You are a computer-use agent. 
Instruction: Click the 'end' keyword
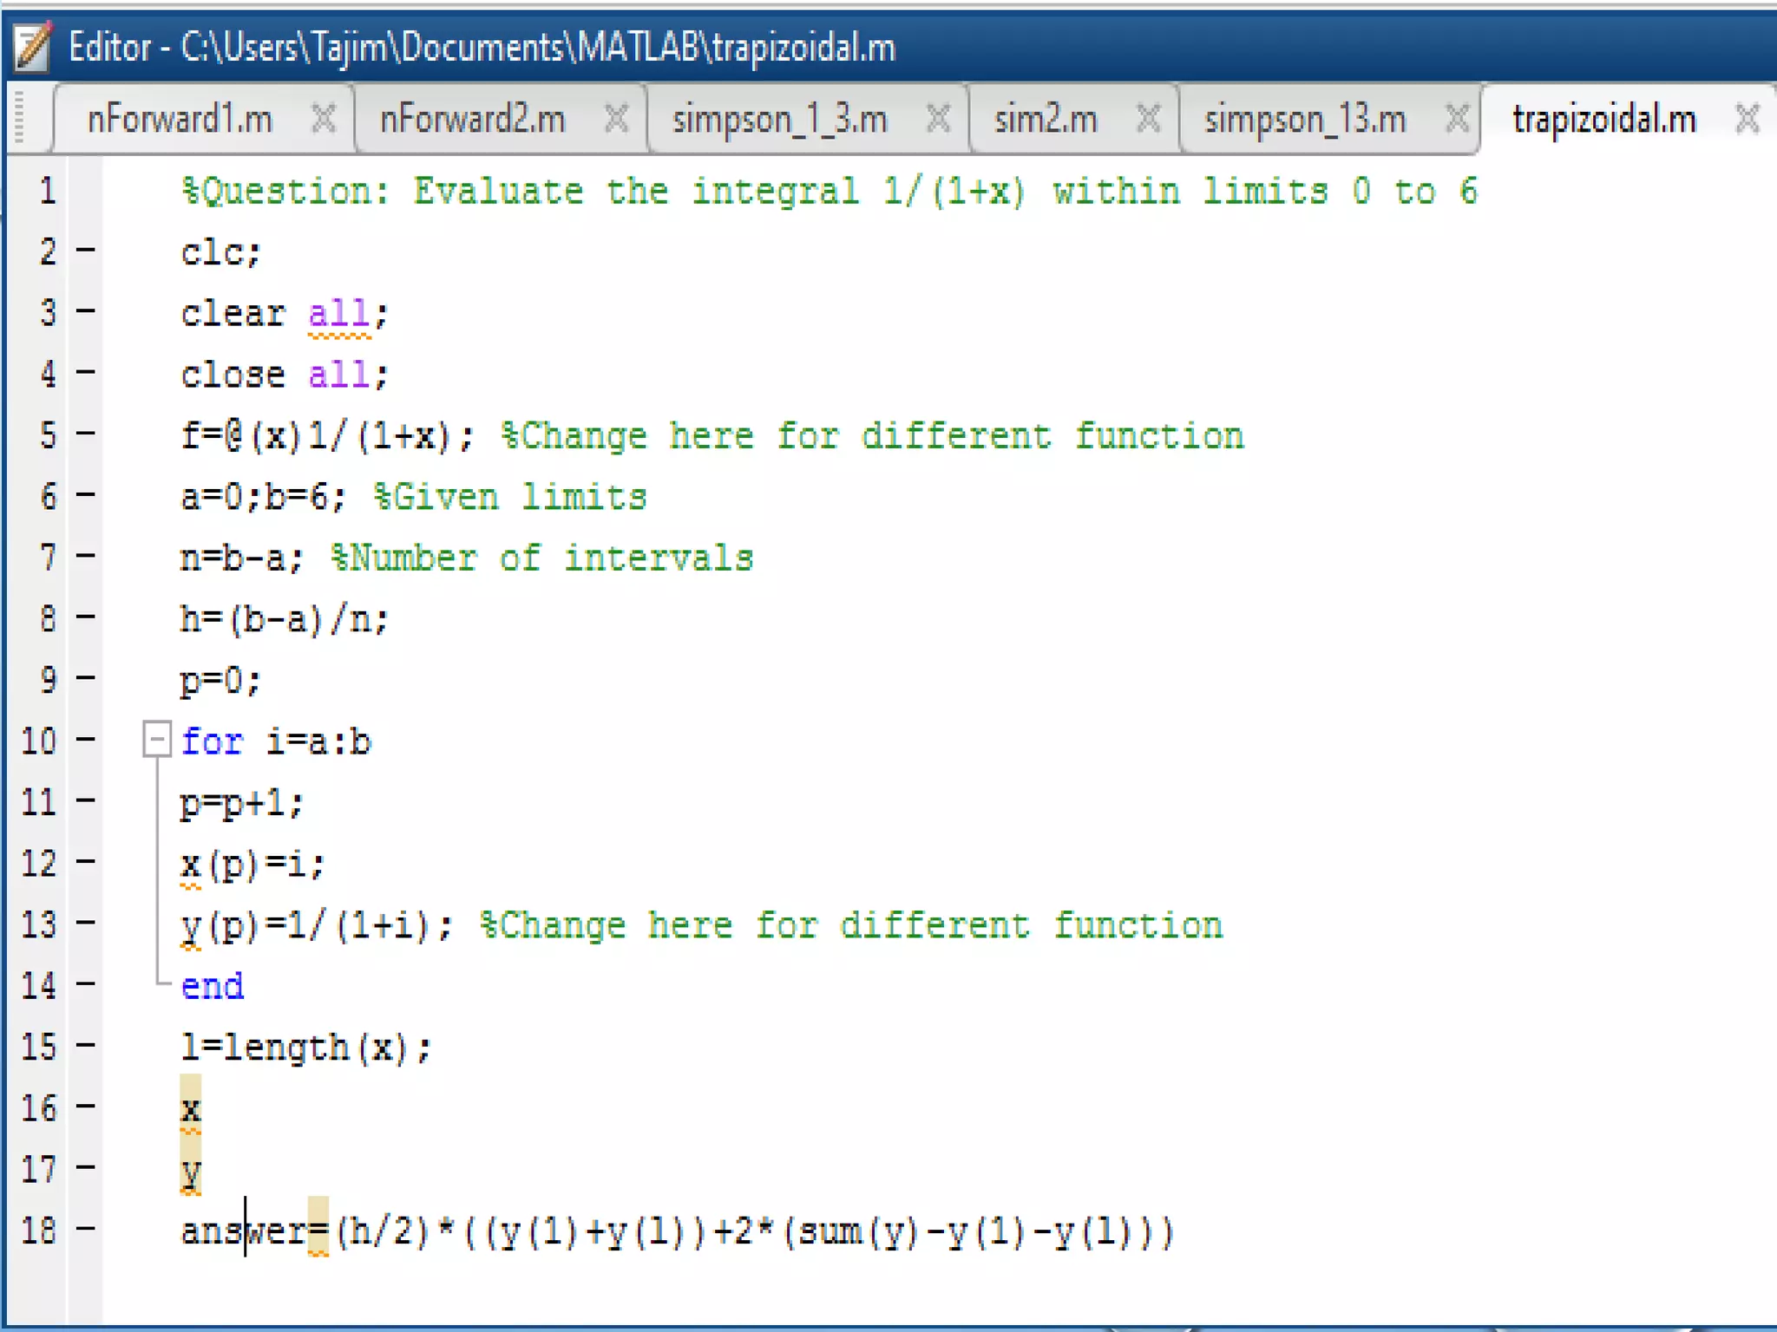(x=213, y=986)
